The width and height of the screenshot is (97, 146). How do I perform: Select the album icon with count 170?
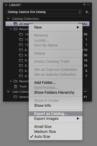[21, 50]
